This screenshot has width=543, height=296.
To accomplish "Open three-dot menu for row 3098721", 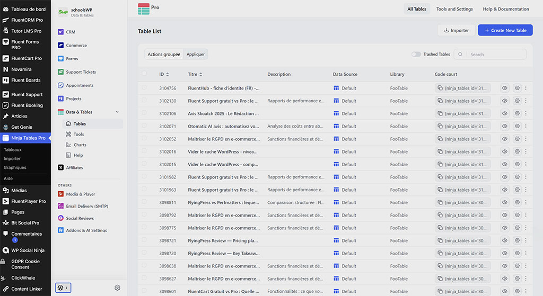I will pyautogui.click(x=526, y=240).
